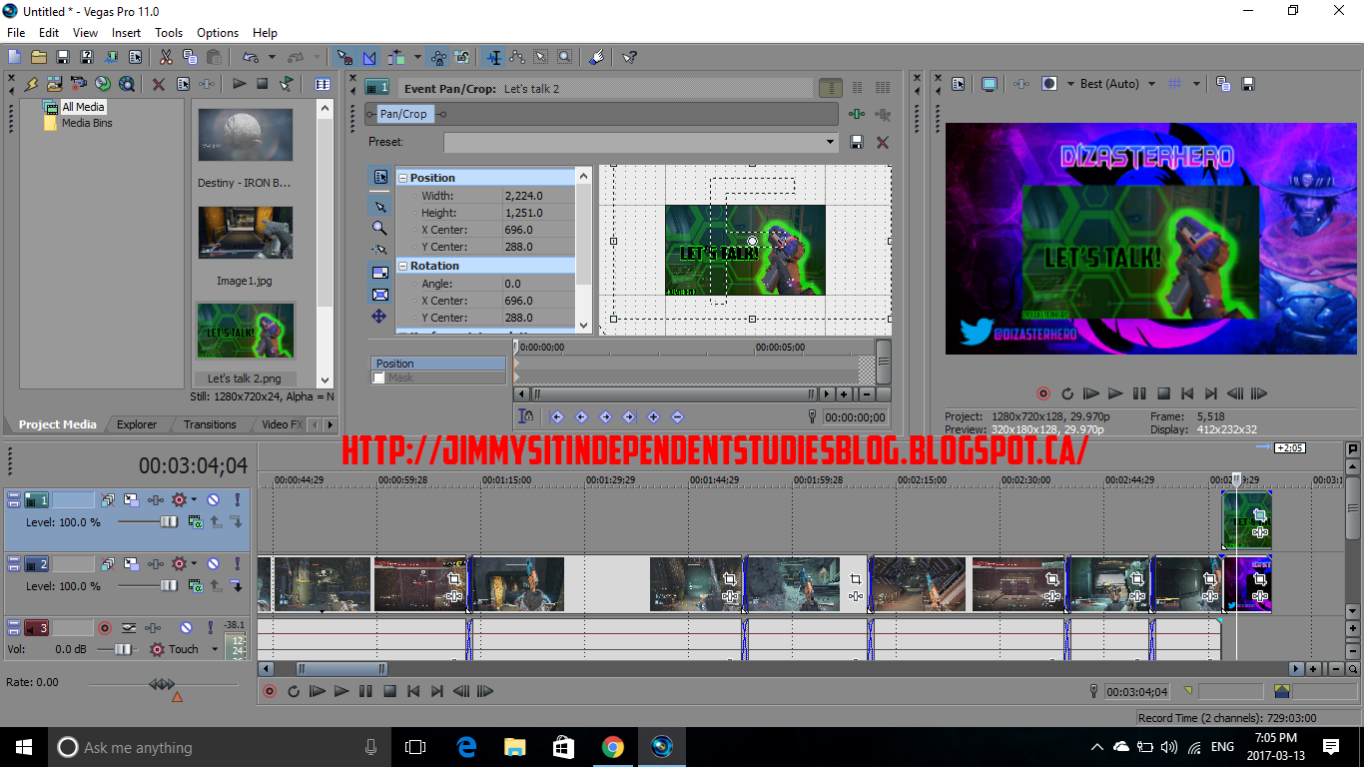This screenshot has width=1364, height=767.
Task: Select the Pan/Crop chain button
Action: point(403,114)
